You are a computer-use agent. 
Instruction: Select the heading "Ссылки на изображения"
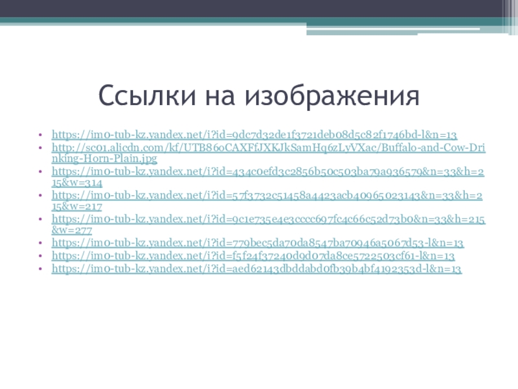(x=259, y=95)
